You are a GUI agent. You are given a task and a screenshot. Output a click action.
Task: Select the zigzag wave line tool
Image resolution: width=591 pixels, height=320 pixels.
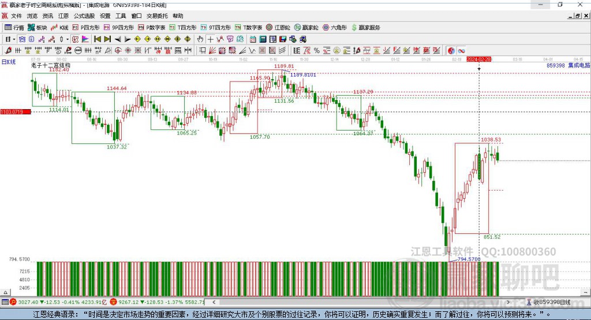tap(252, 51)
